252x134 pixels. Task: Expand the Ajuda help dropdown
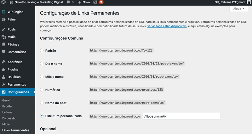239,9
